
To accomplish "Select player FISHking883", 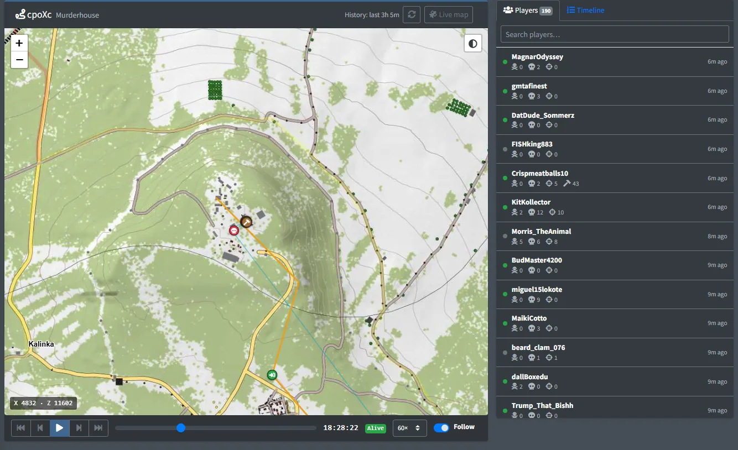I will [x=615, y=149].
